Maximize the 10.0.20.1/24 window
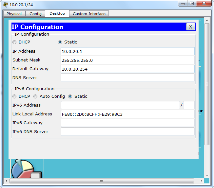Viewport: 214px width, 188px height. tap(192, 4)
